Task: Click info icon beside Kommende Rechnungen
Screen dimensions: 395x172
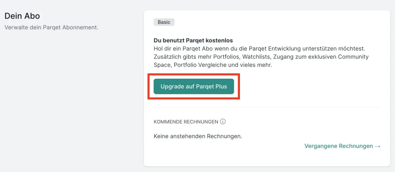Action: (223, 121)
